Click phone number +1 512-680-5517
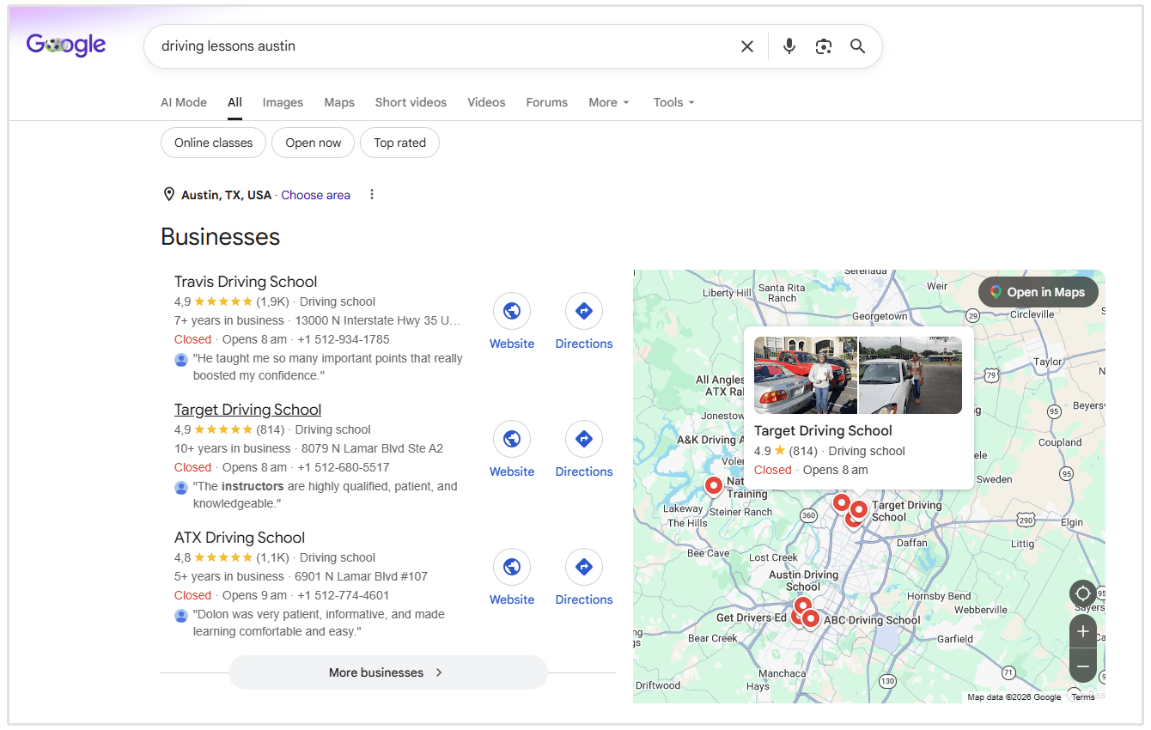Image resolution: width=1151 pixels, height=730 pixels. pos(344,467)
